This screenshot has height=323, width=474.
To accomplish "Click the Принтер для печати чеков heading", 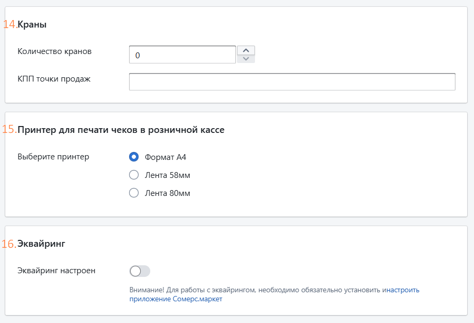I will click(x=121, y=130).
